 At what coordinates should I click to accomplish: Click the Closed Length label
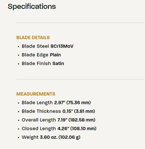[39, 129]
